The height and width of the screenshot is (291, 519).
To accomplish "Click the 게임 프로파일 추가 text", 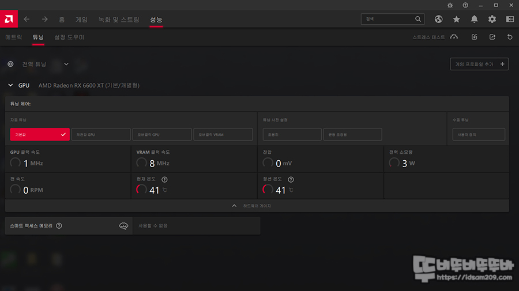I will tap(475, 64).
